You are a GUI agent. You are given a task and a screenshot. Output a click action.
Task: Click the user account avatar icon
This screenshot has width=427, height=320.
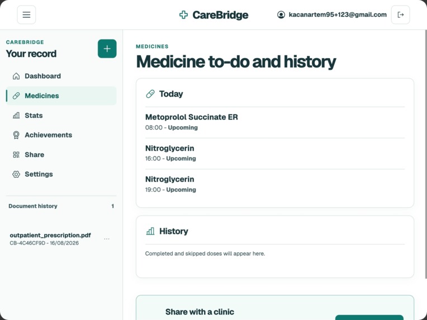(x=281, y=15)
